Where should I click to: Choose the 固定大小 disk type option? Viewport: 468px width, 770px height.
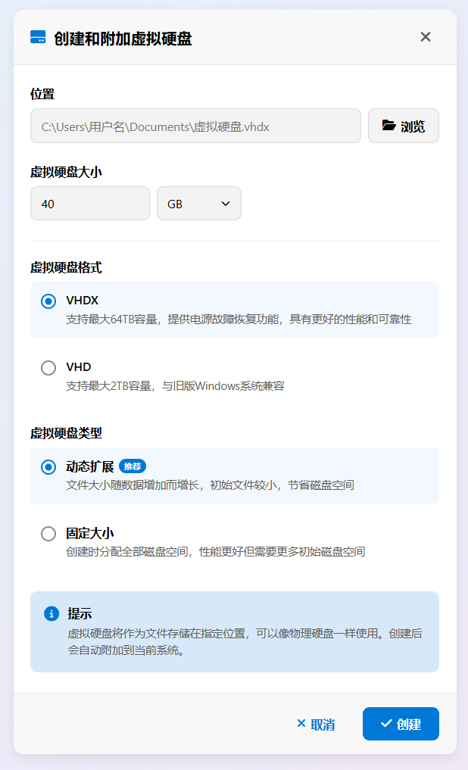[48, 534]
